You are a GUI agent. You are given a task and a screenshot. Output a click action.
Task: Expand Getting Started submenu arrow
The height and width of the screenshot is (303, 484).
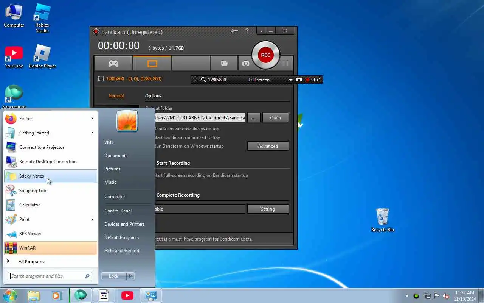(x=92, y=133)
